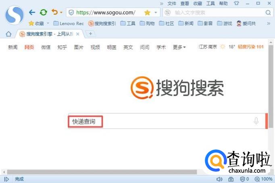This screenshot has width=275, height=183.
Task: Toggle the sound speaker icon in status bar
Action: tap(219, 179)
